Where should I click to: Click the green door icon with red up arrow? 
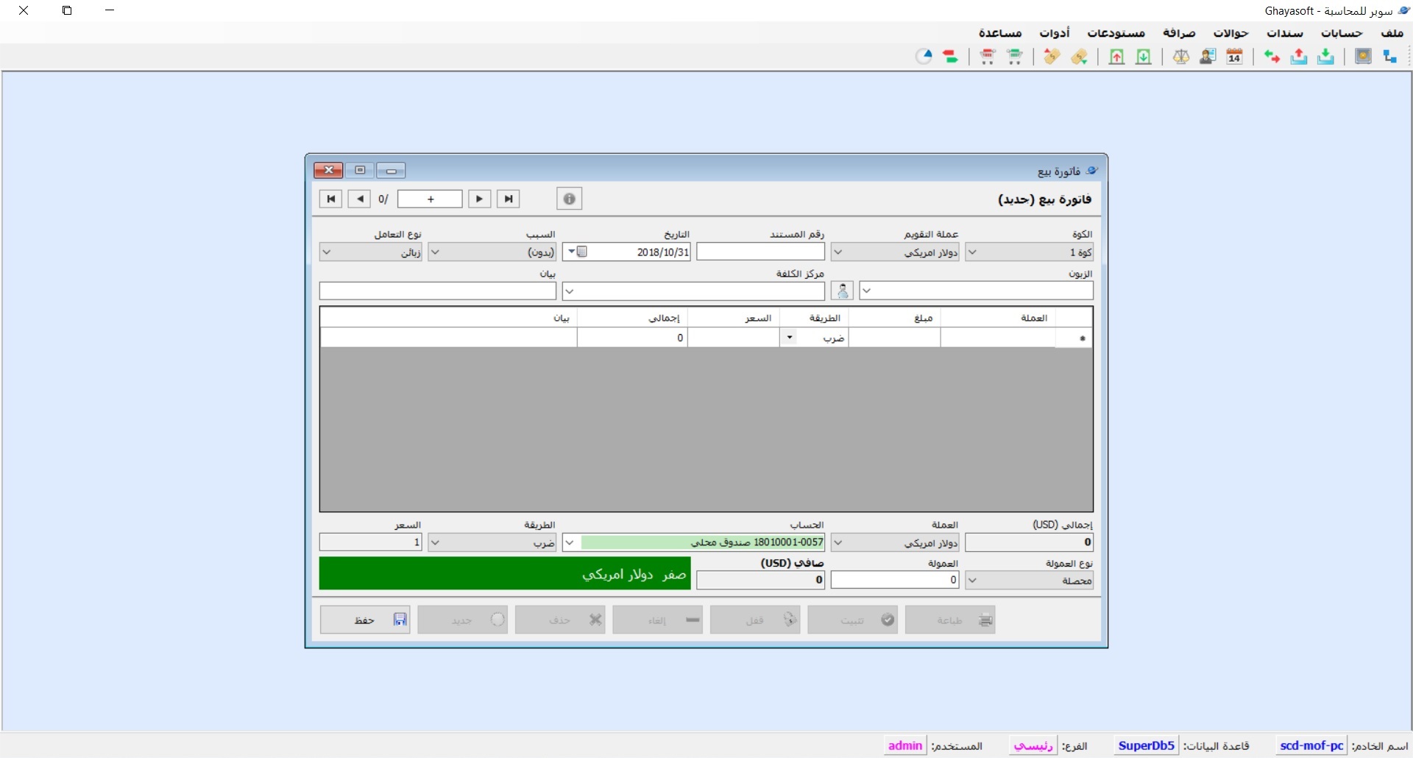[1116, 57]
